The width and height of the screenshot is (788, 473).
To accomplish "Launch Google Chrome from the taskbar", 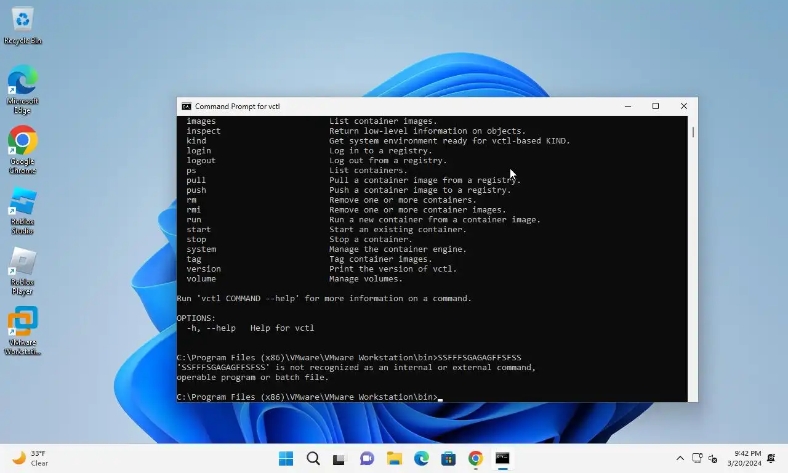I will click(475, 458).
